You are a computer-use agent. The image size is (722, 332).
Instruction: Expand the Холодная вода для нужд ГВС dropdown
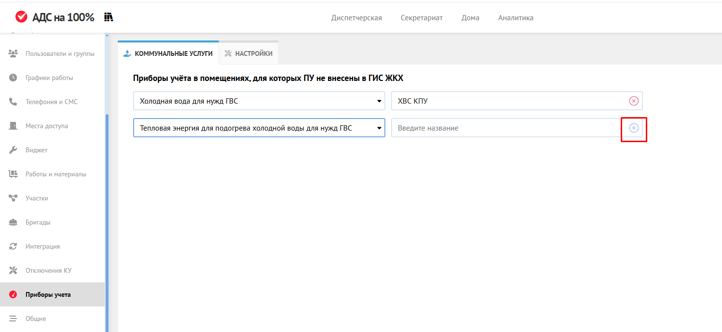[x=259, y=101]
